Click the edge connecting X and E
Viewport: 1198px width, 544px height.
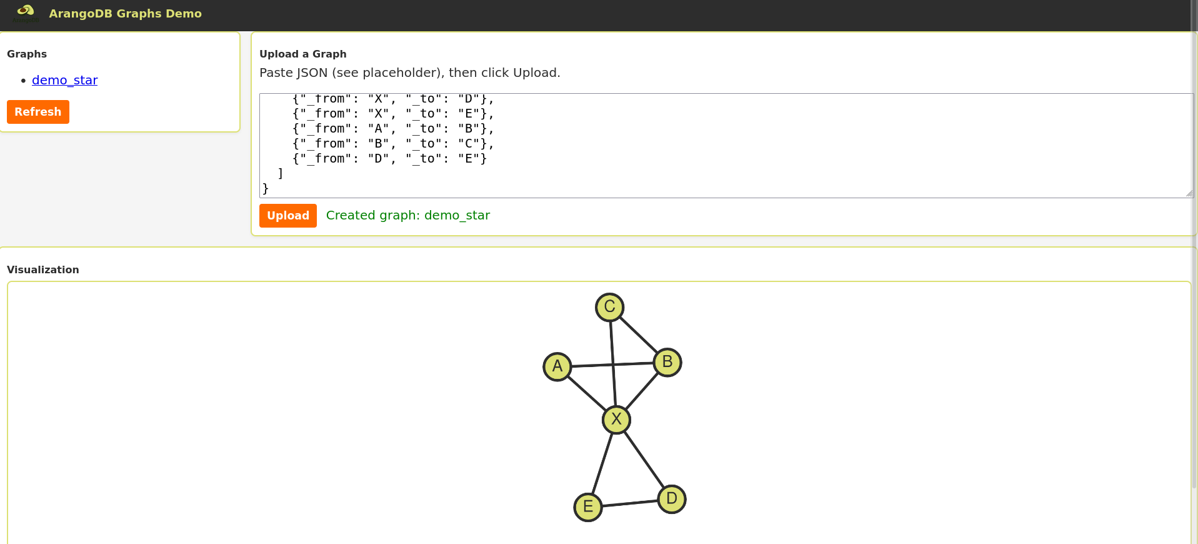pyautogui.click(x=602, y=463)
